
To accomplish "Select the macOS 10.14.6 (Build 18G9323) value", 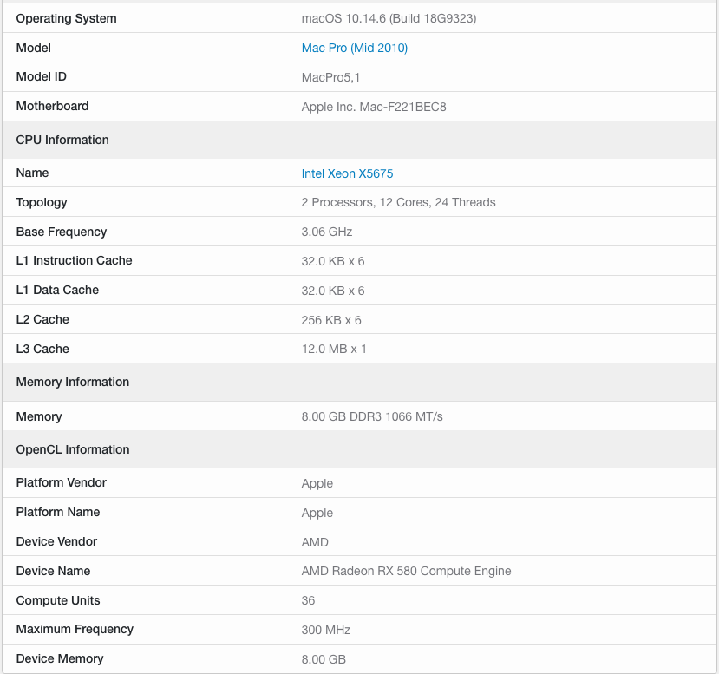I will 389,19.
